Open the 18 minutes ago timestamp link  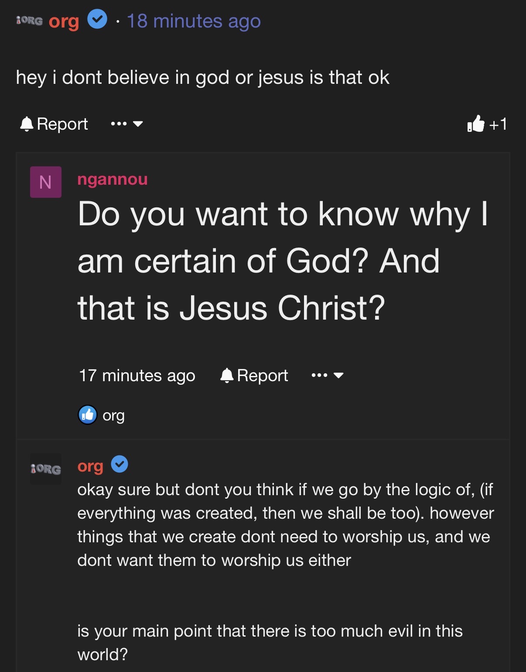[194, 21]
